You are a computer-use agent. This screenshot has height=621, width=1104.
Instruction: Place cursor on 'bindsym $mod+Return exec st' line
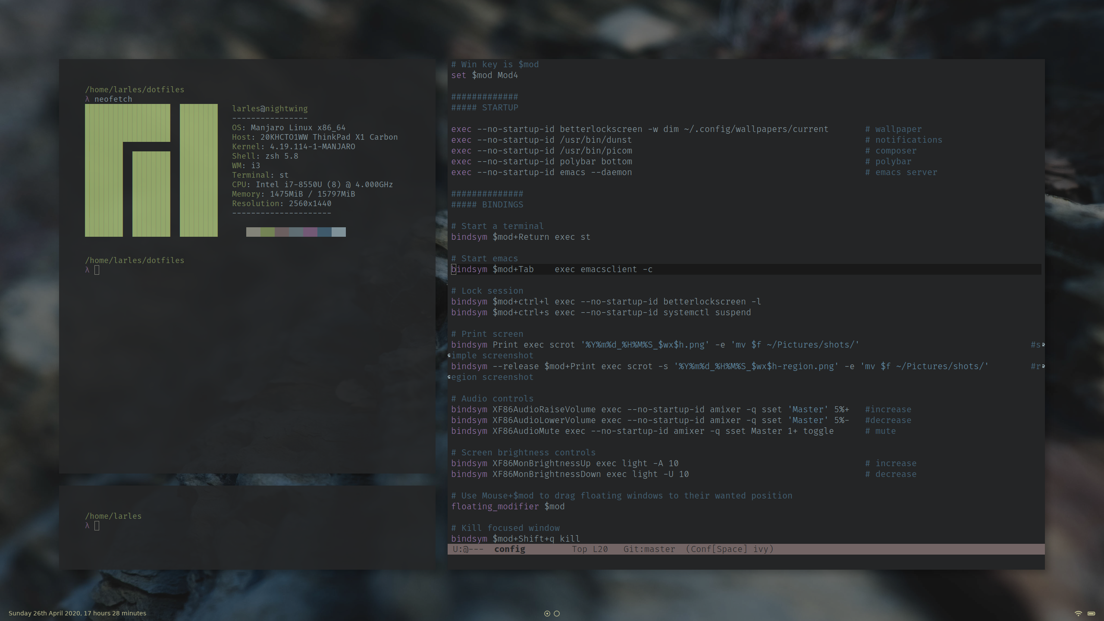click(521, 237)
